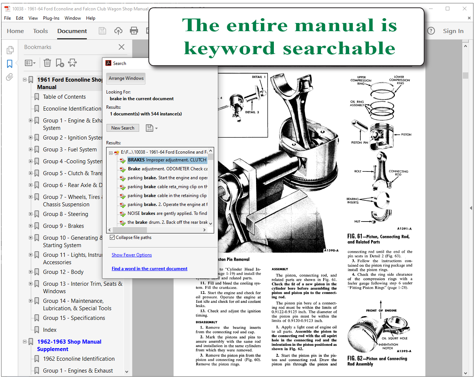475x380 pixels.
Task: Collapse 1961 Ford Econoline Shop Manual bookmark
Action: pyautogui.click(x=25, y=79)
